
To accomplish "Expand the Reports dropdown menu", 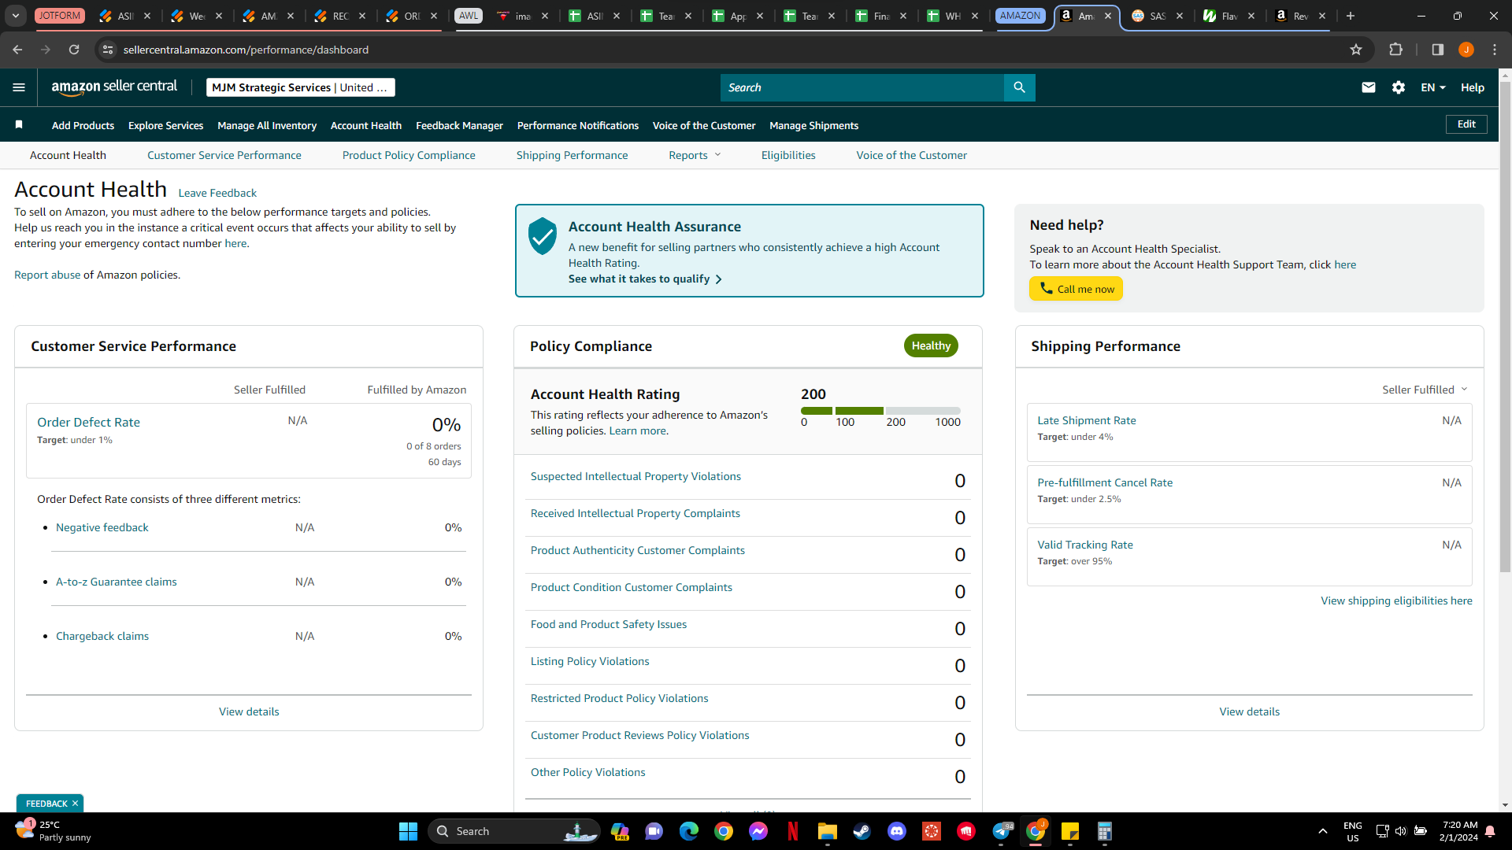I will pos(695,155).
